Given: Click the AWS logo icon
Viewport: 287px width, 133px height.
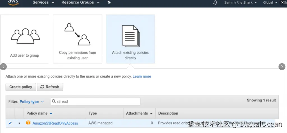Looking at the screenshot, I should click(x=13, y=3).
